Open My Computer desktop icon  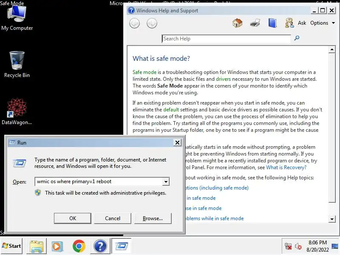(x=17, y=18)
